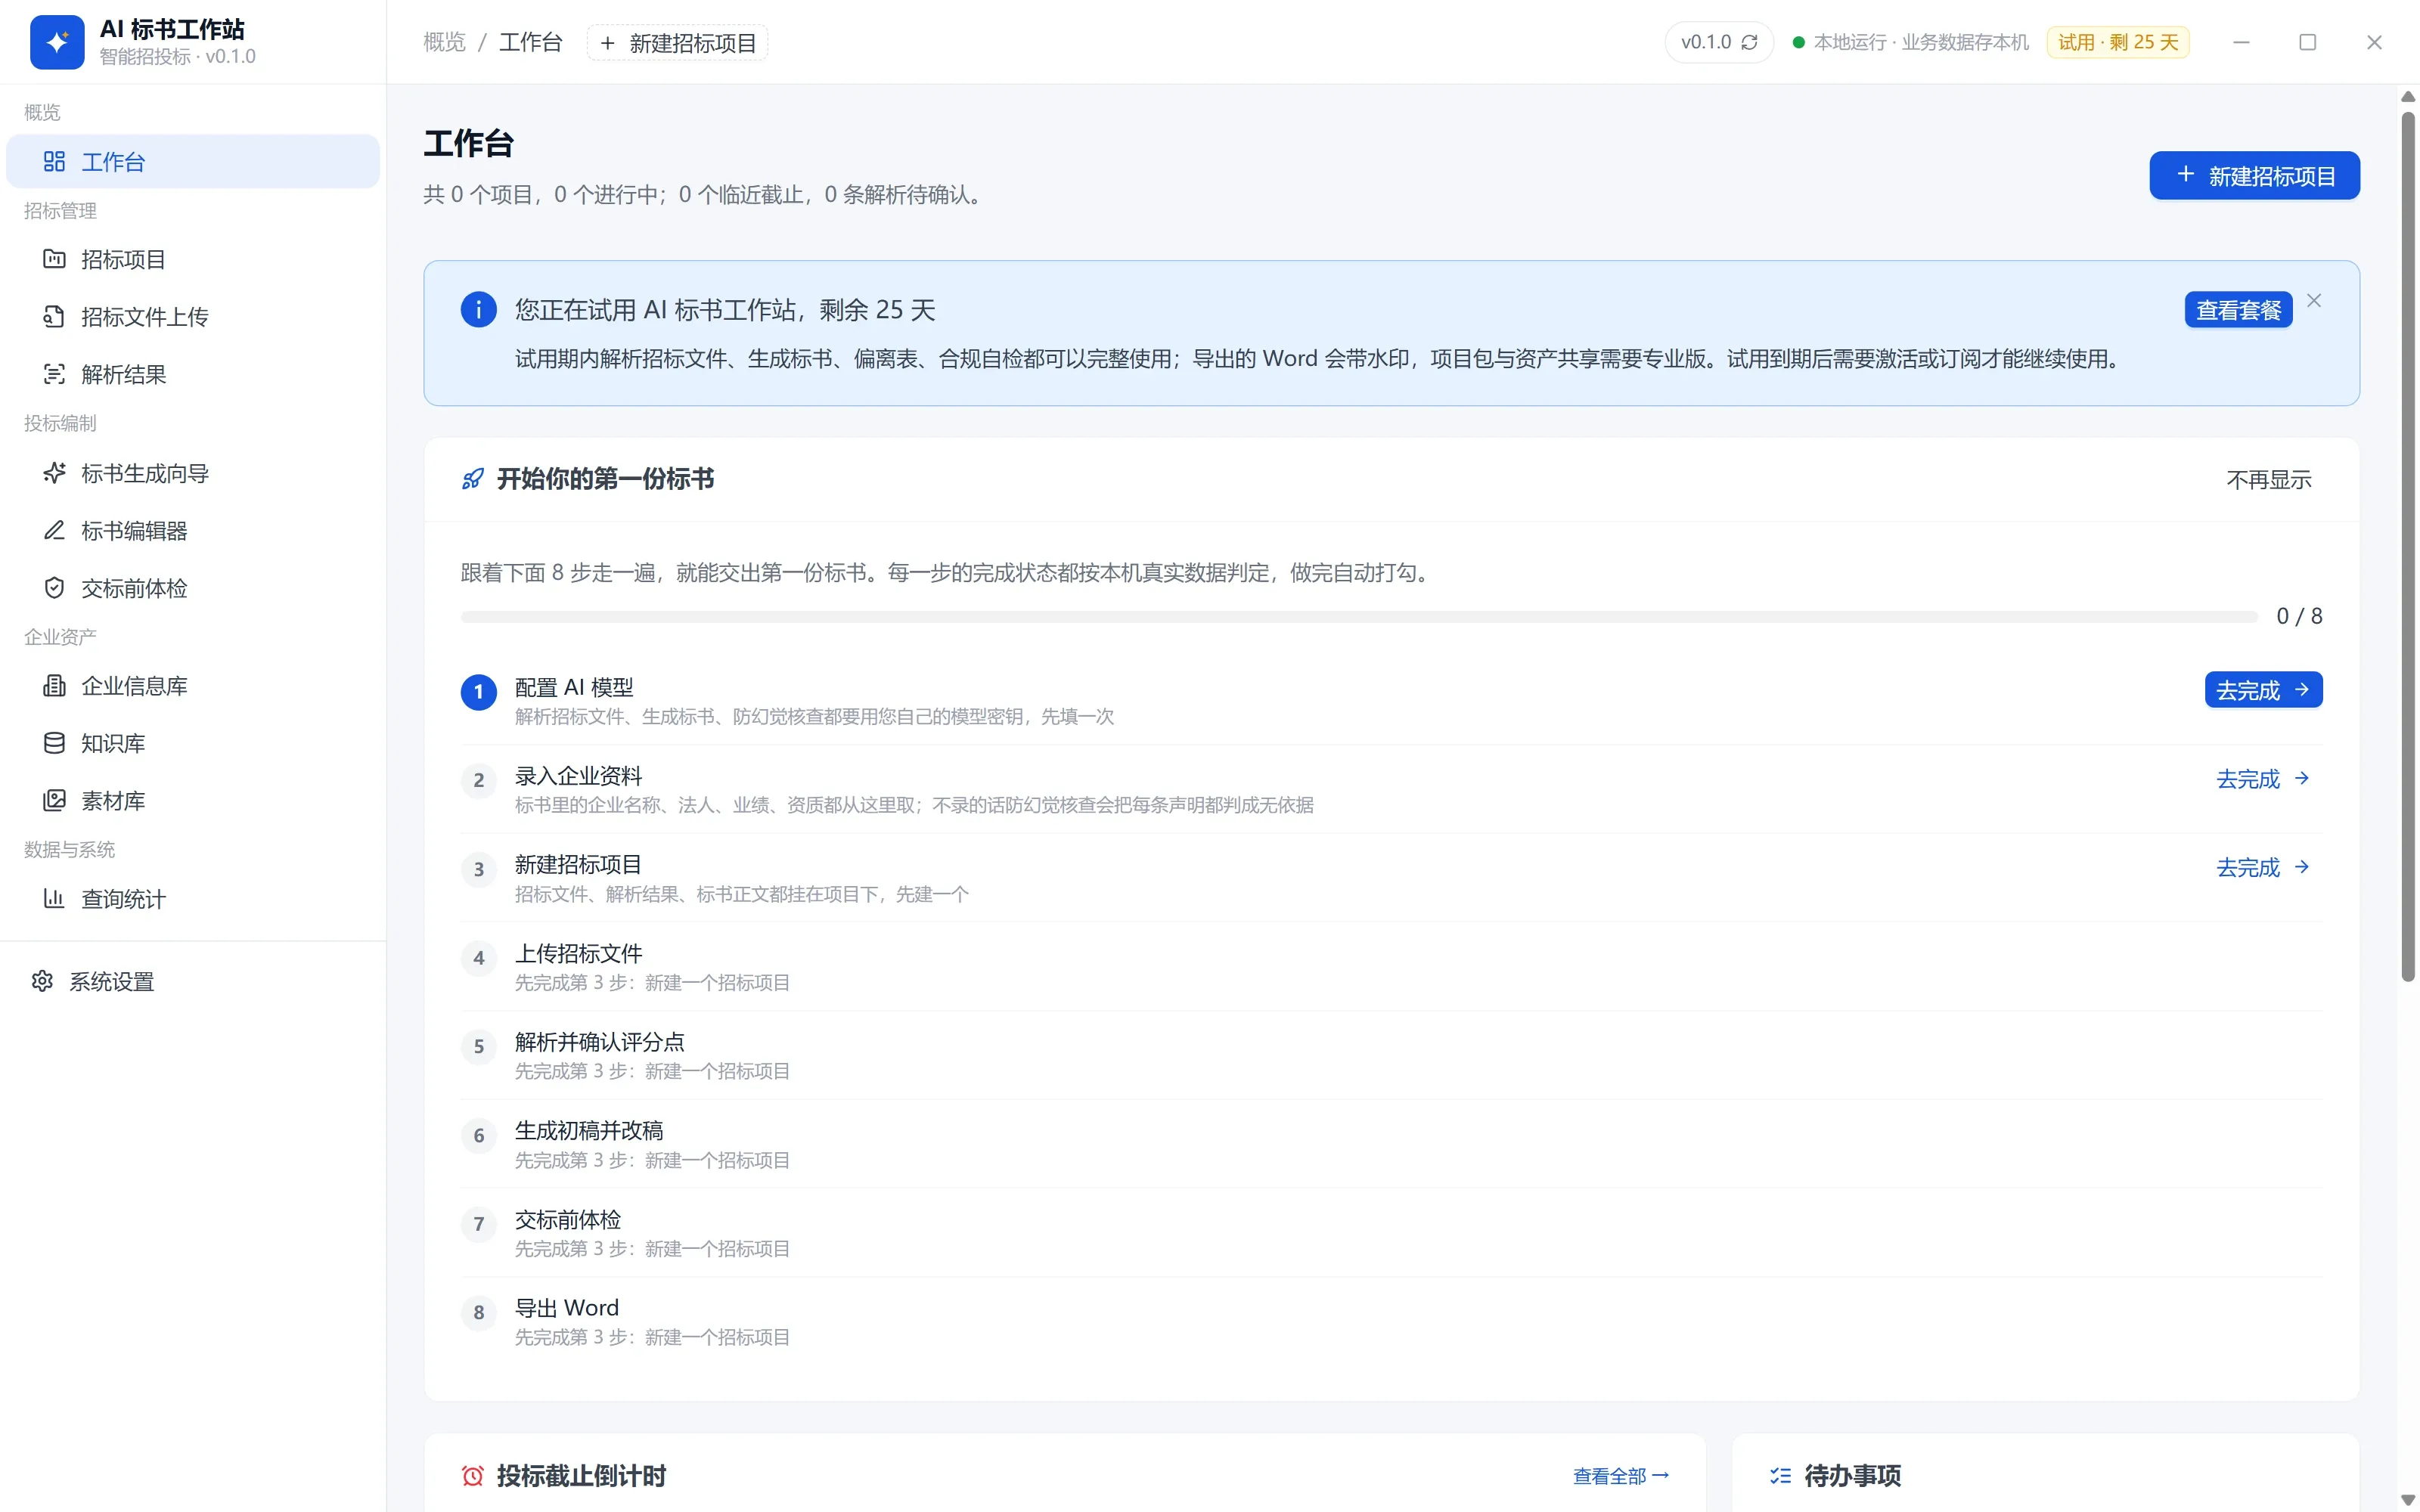Click the 查看套餐 button
2420x1512 pixels.
[x=2238, y=310]
